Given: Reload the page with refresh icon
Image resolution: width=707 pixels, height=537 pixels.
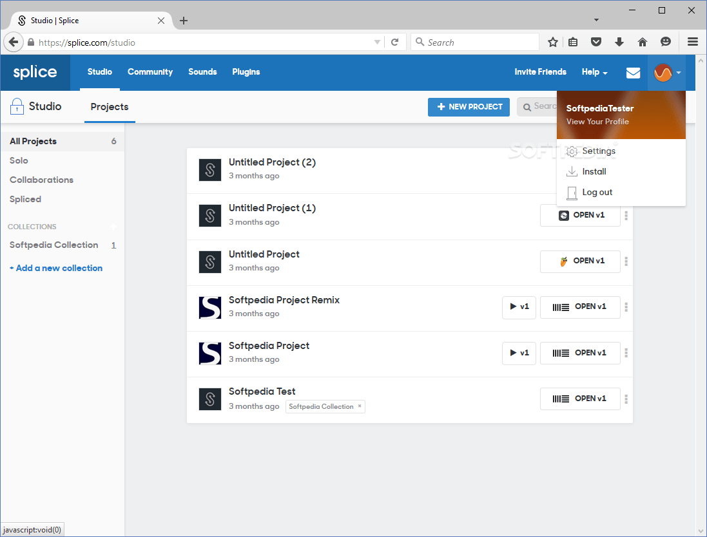Looking at the screenshot, I should click(394, 42).
